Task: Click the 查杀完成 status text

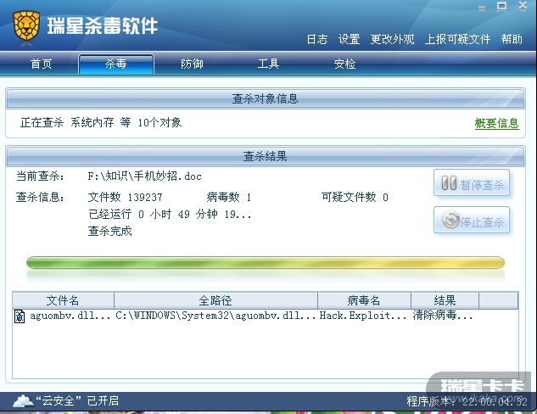Action: click(x=110, y=231)
